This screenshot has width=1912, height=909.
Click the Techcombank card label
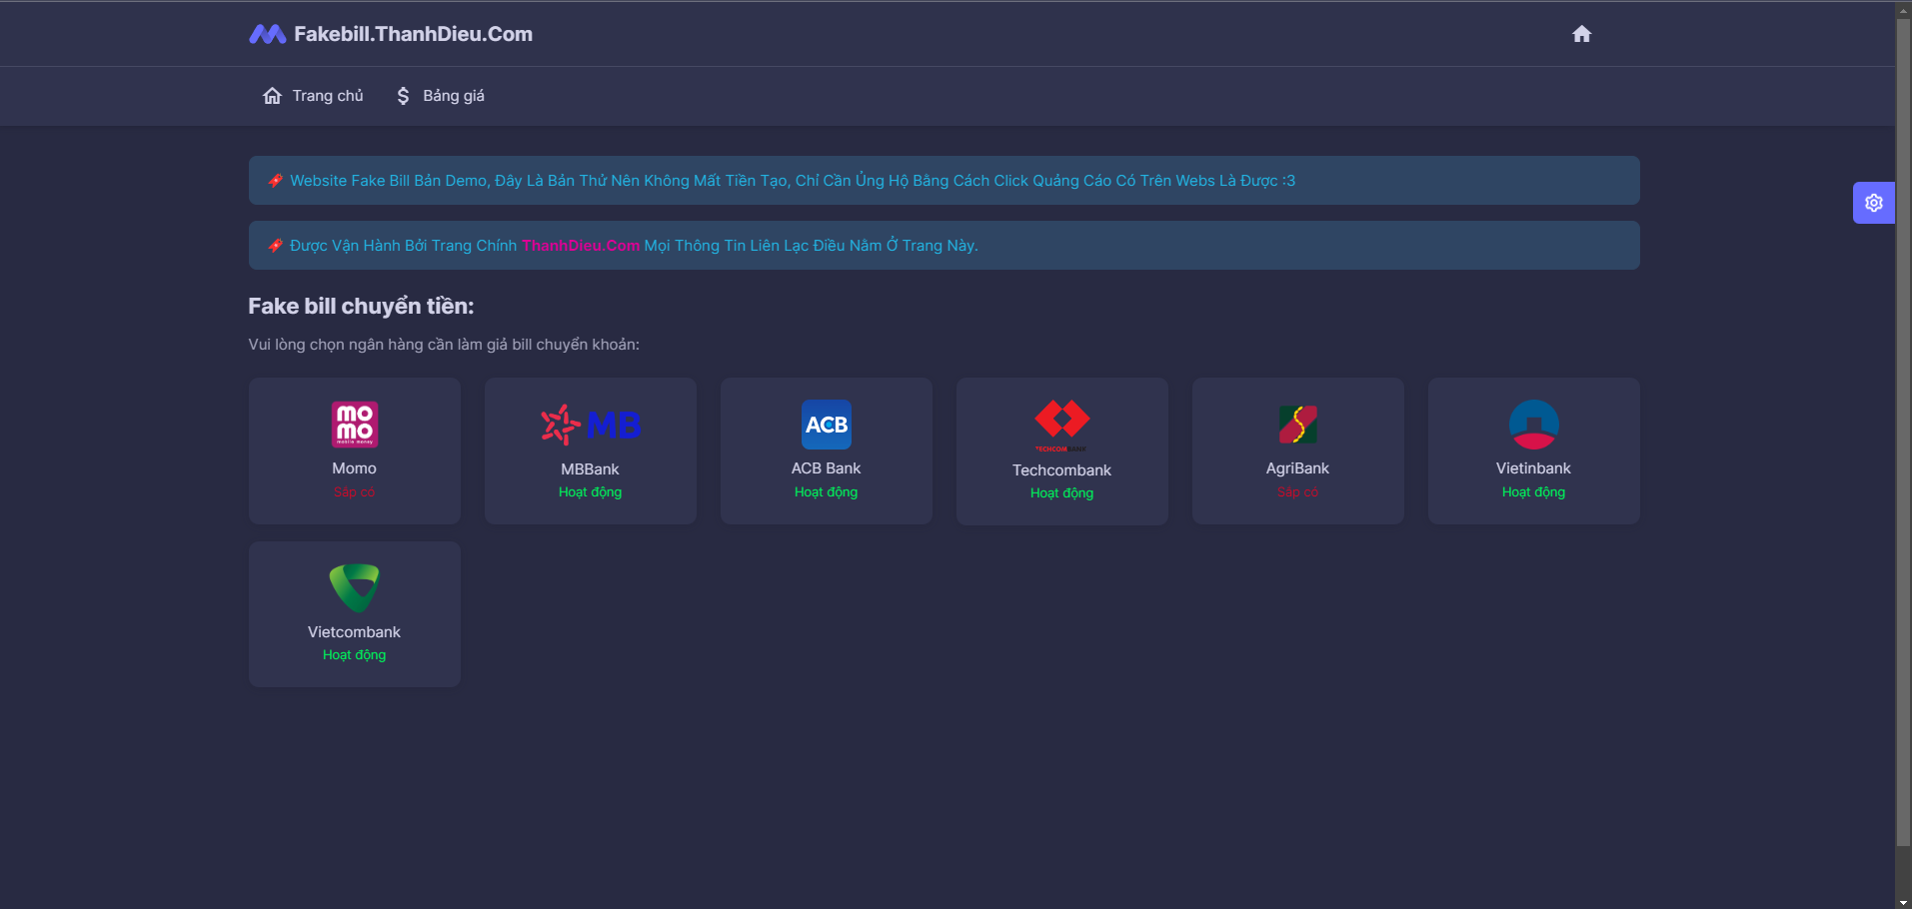(1062, 470)
